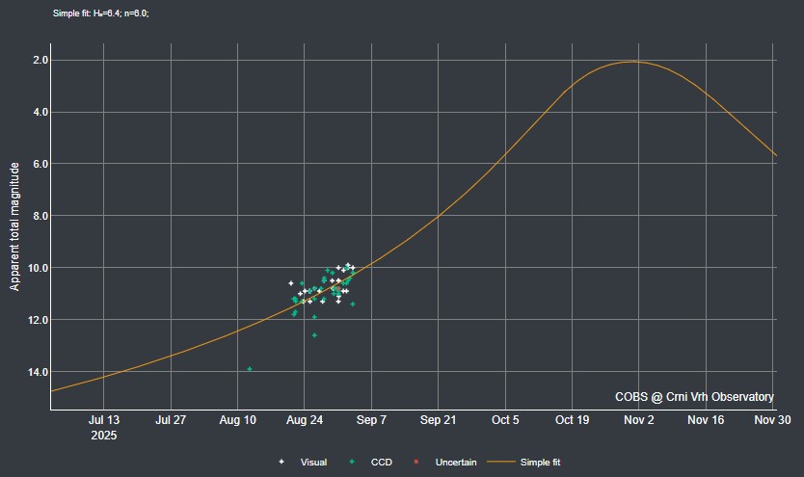This screenshot has height=477, width=804.
Task: Click the Jul 13 2025 axis label
Action: click(x=104, y=427)
